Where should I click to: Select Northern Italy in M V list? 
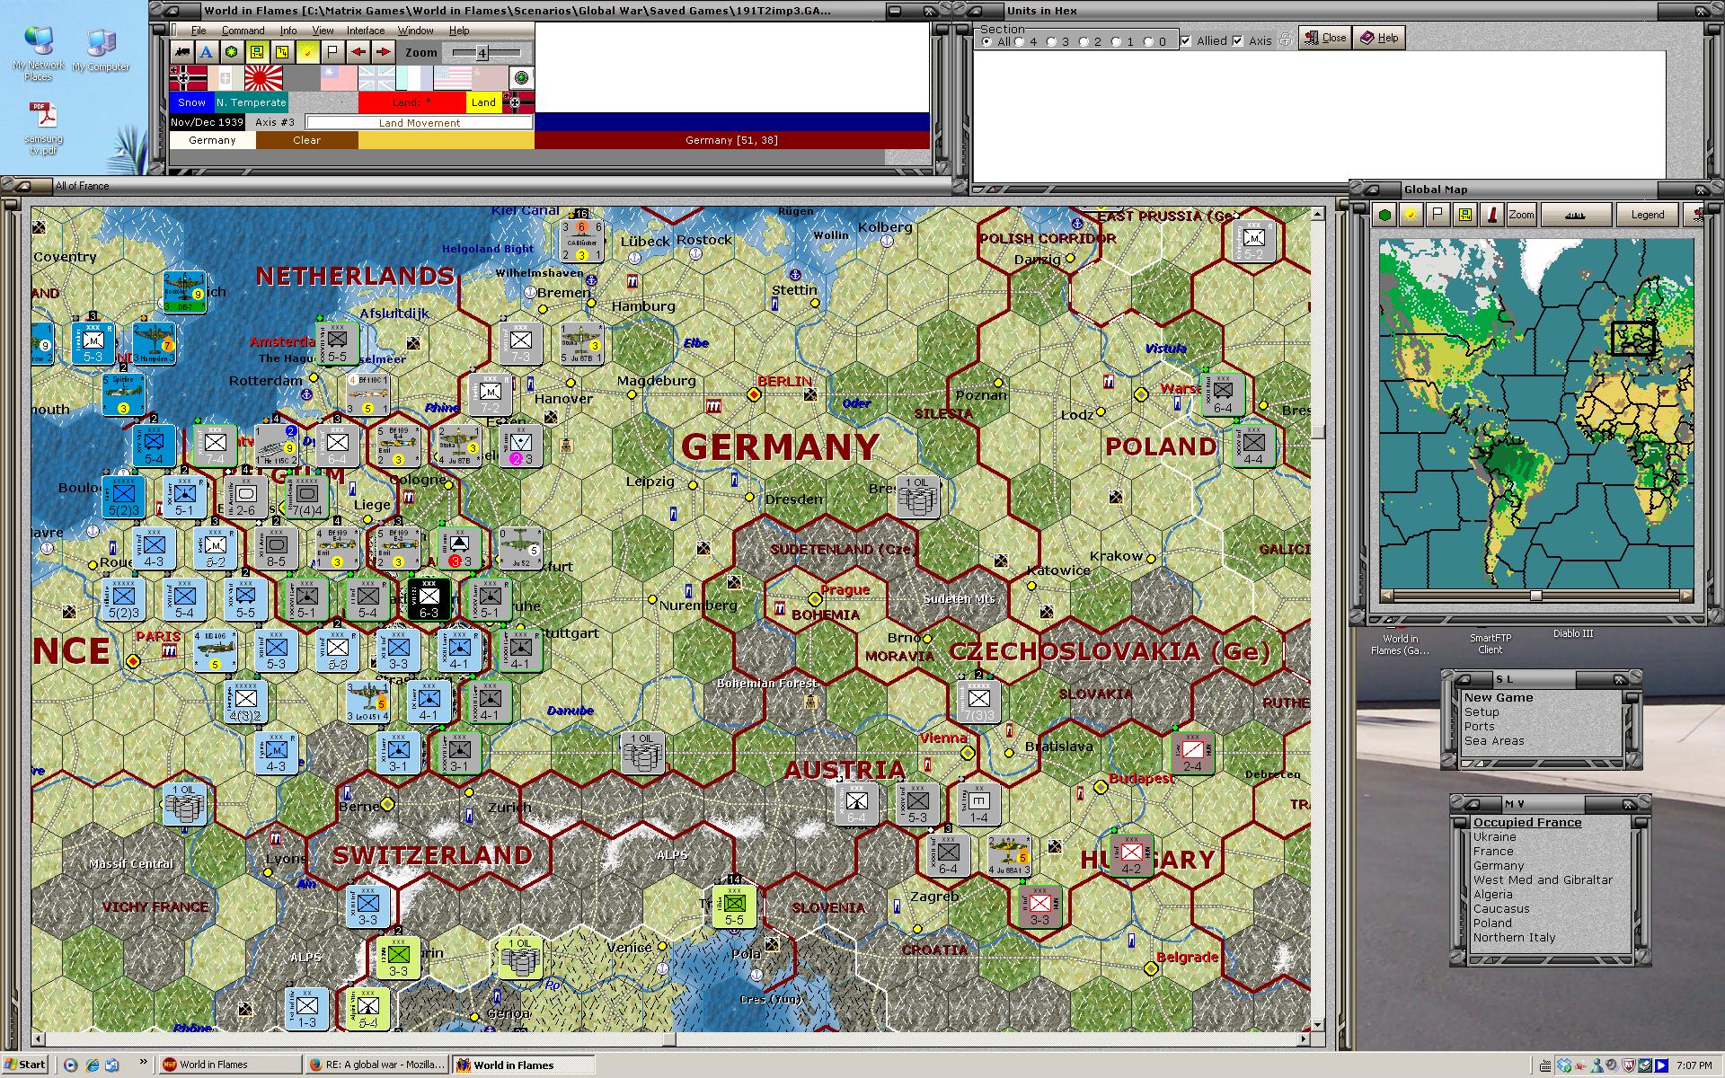1514,937
